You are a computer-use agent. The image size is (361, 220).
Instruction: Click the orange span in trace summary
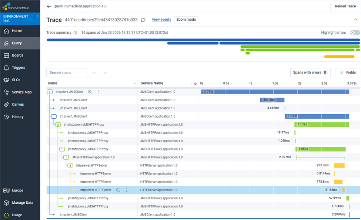[339, 57]
